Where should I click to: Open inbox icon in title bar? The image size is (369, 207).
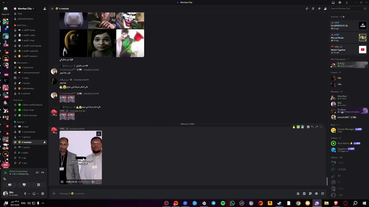[333, 2]
